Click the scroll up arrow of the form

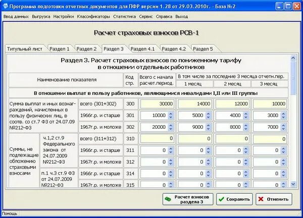(x=293, y=58)
